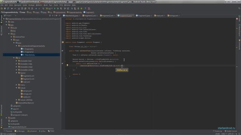The image size is (241, 135).
Task: Open the Android tool window button
Action: pos(32,131)
